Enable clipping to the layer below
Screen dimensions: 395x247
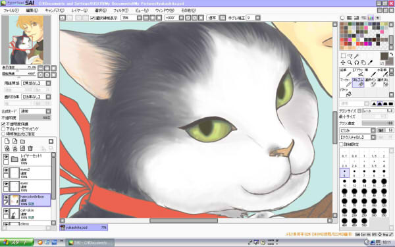pos(3,129)
